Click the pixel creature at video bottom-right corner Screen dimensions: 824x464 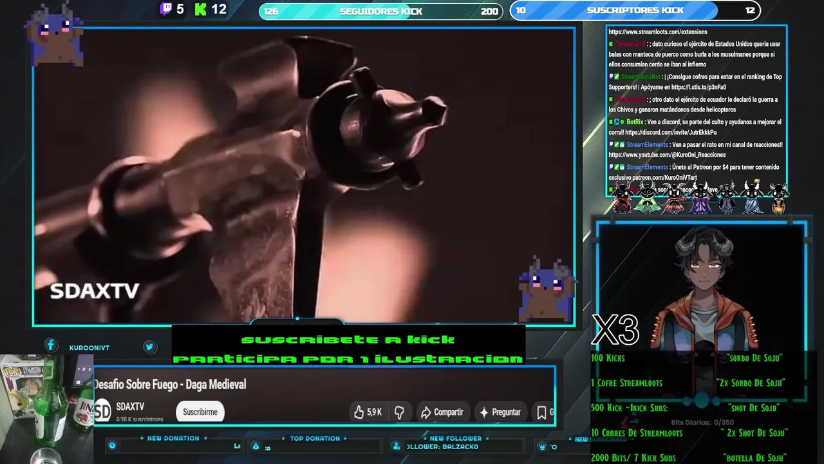[546, 289]
